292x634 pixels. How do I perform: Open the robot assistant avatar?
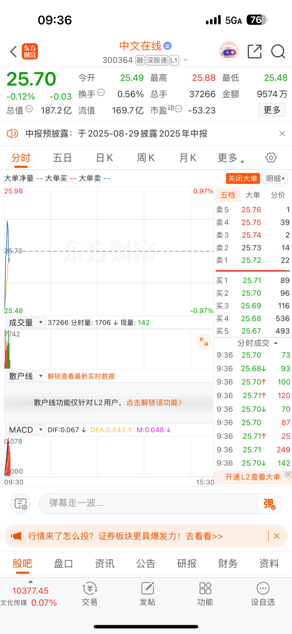click(229, 51)
